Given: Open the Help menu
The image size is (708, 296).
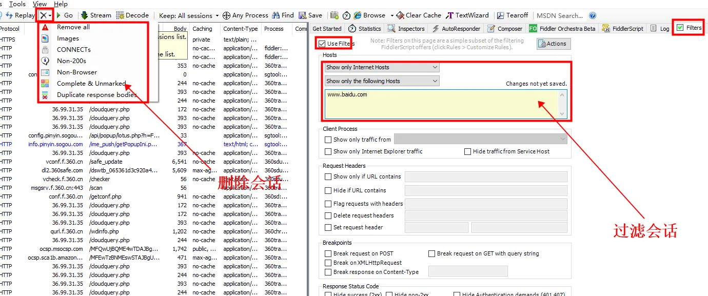Looking at the screenshot, I should (x=61, y=4).
